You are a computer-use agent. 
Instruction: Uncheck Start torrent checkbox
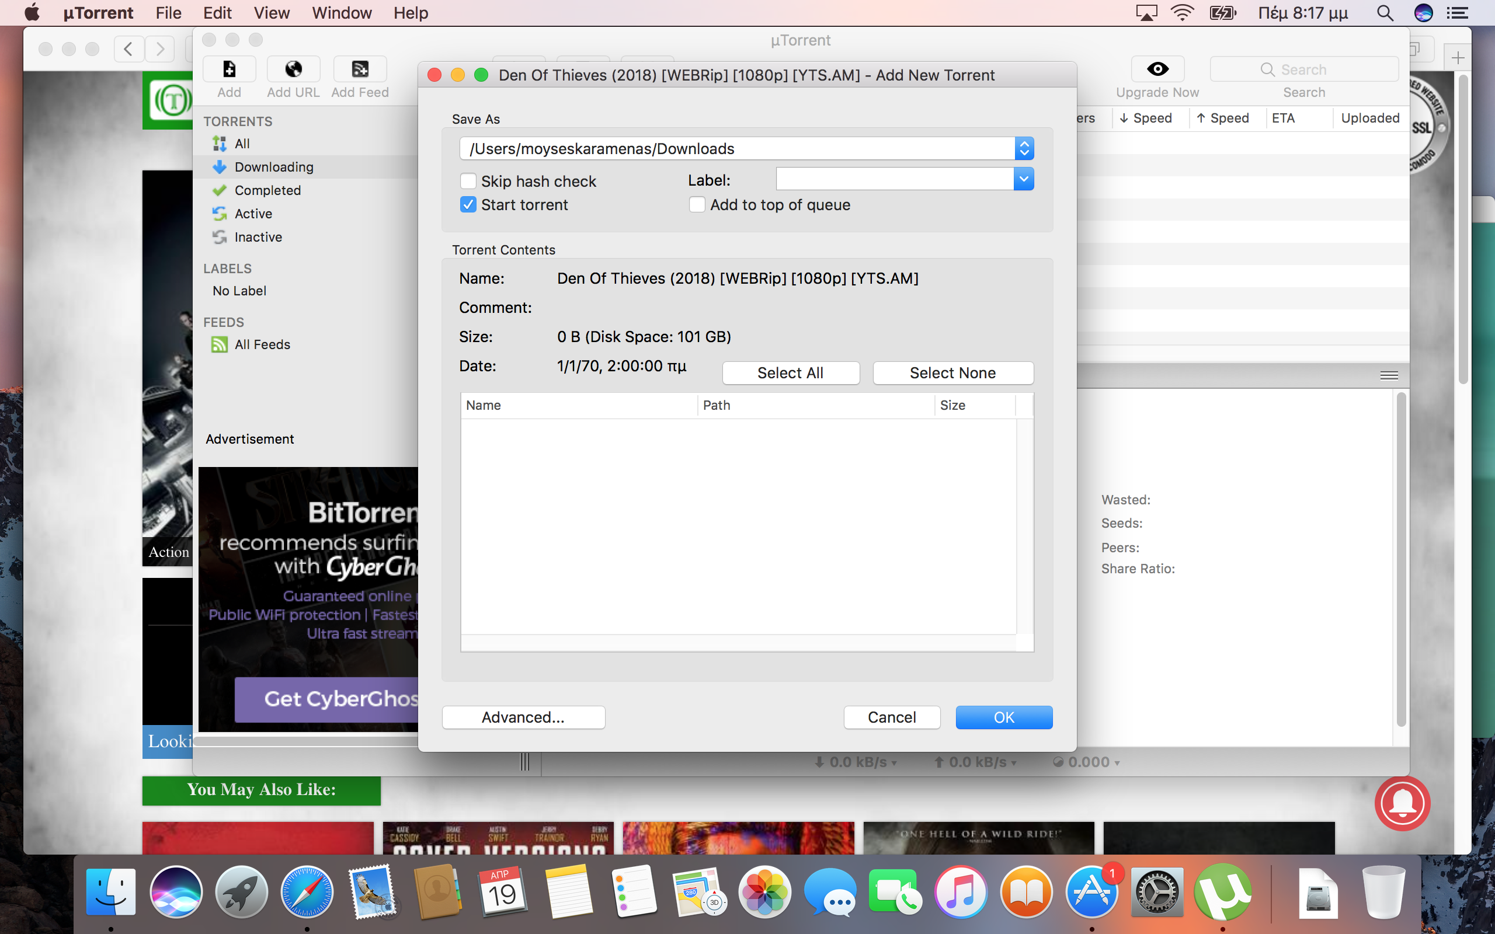point(468,204)
